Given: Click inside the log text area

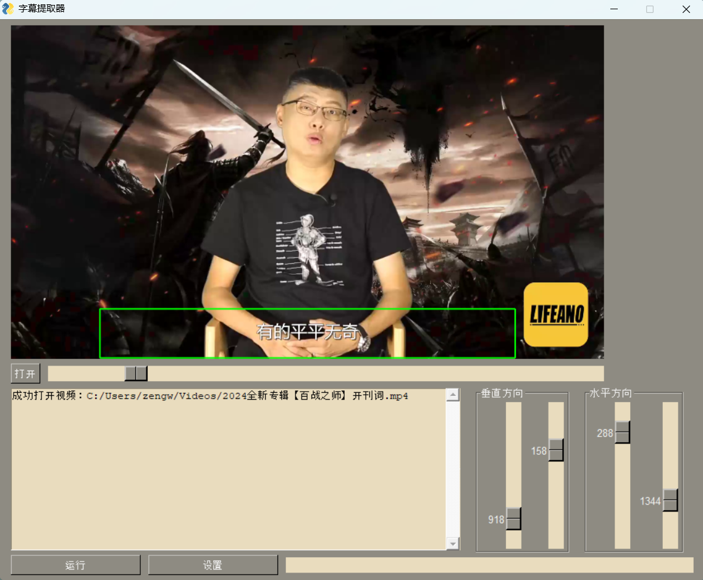Looking at the screenshot, I should point(229,469).
